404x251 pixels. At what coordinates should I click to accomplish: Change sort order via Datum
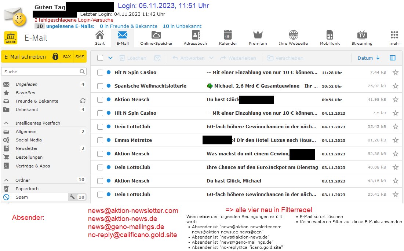click(x=368, y=58)
